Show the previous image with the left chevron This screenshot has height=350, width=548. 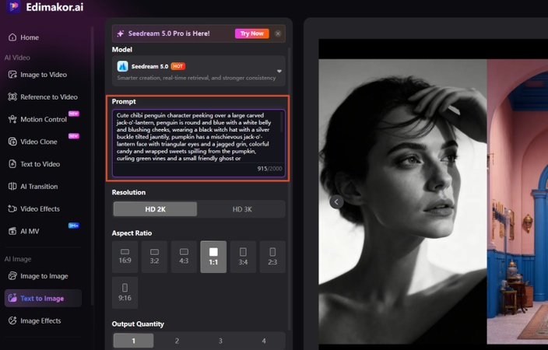(336, 201)
